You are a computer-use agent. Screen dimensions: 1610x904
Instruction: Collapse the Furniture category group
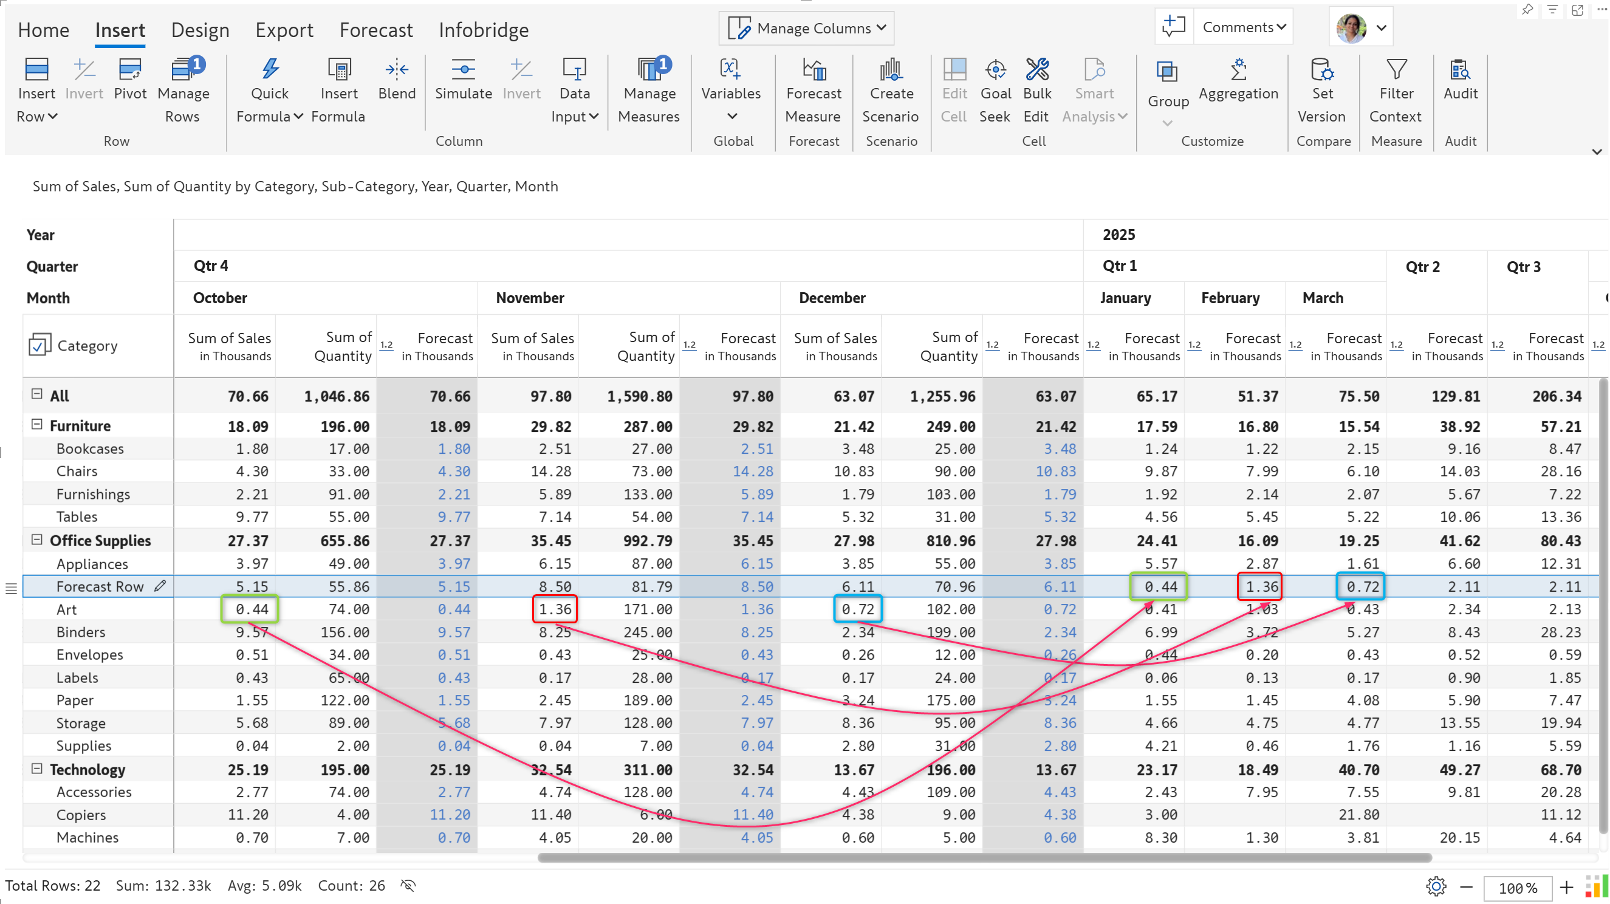37,425
